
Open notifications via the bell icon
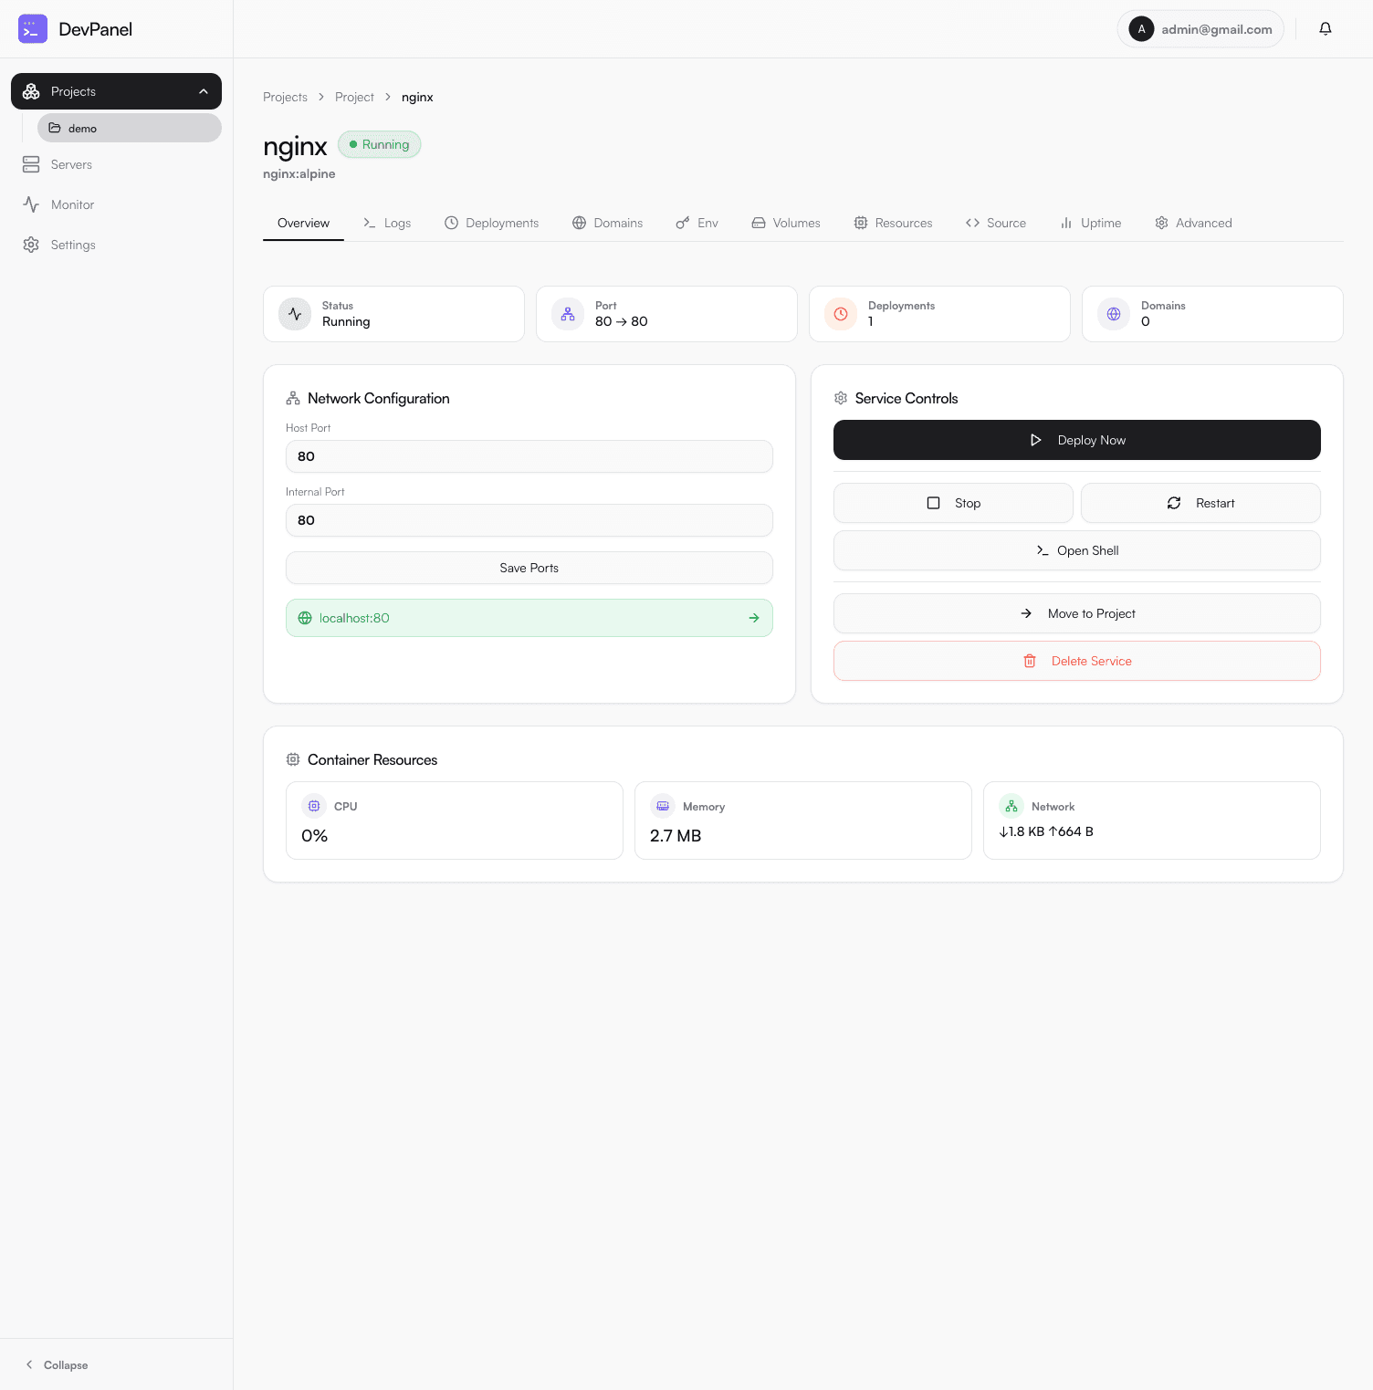(1325, 28)
